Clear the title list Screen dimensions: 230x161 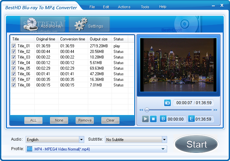pyautogui.click(x=110, y=120)
